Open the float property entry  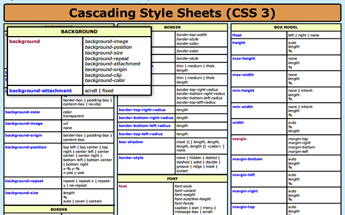point(237,35)
